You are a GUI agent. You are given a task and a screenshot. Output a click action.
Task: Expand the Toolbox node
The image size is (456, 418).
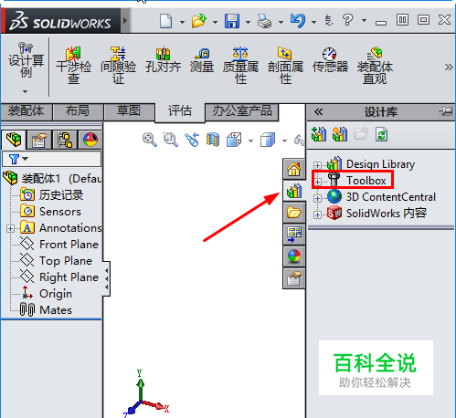tap(317, 182)
